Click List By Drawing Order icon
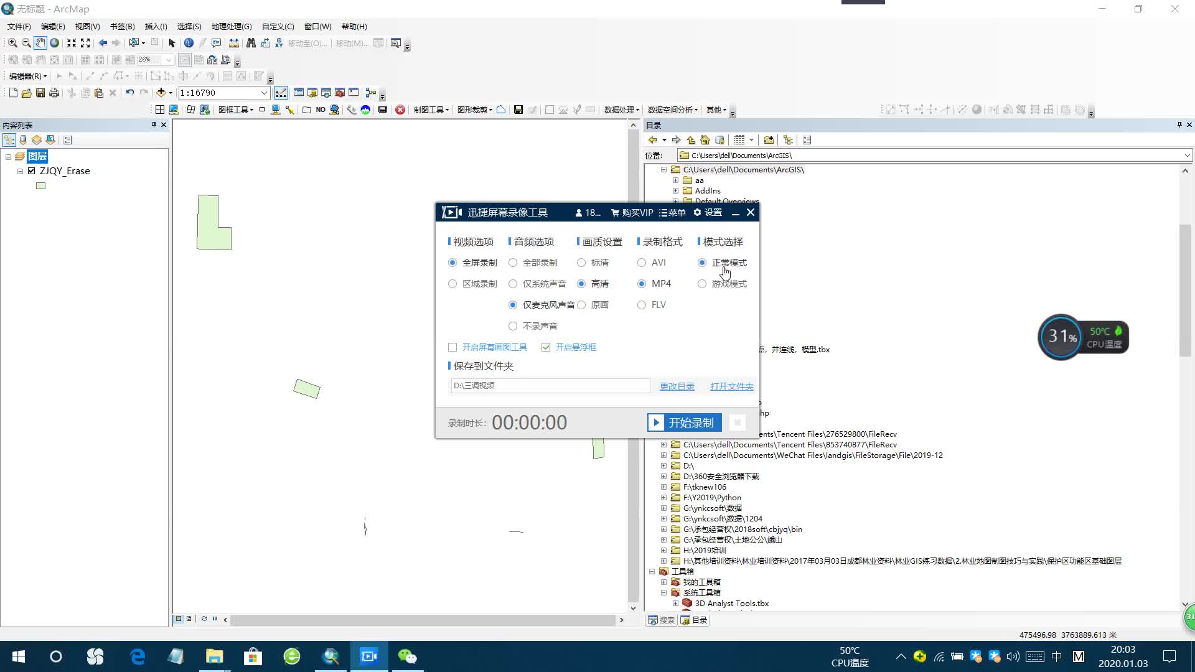 pyautogui.click(x=9, y=140)
